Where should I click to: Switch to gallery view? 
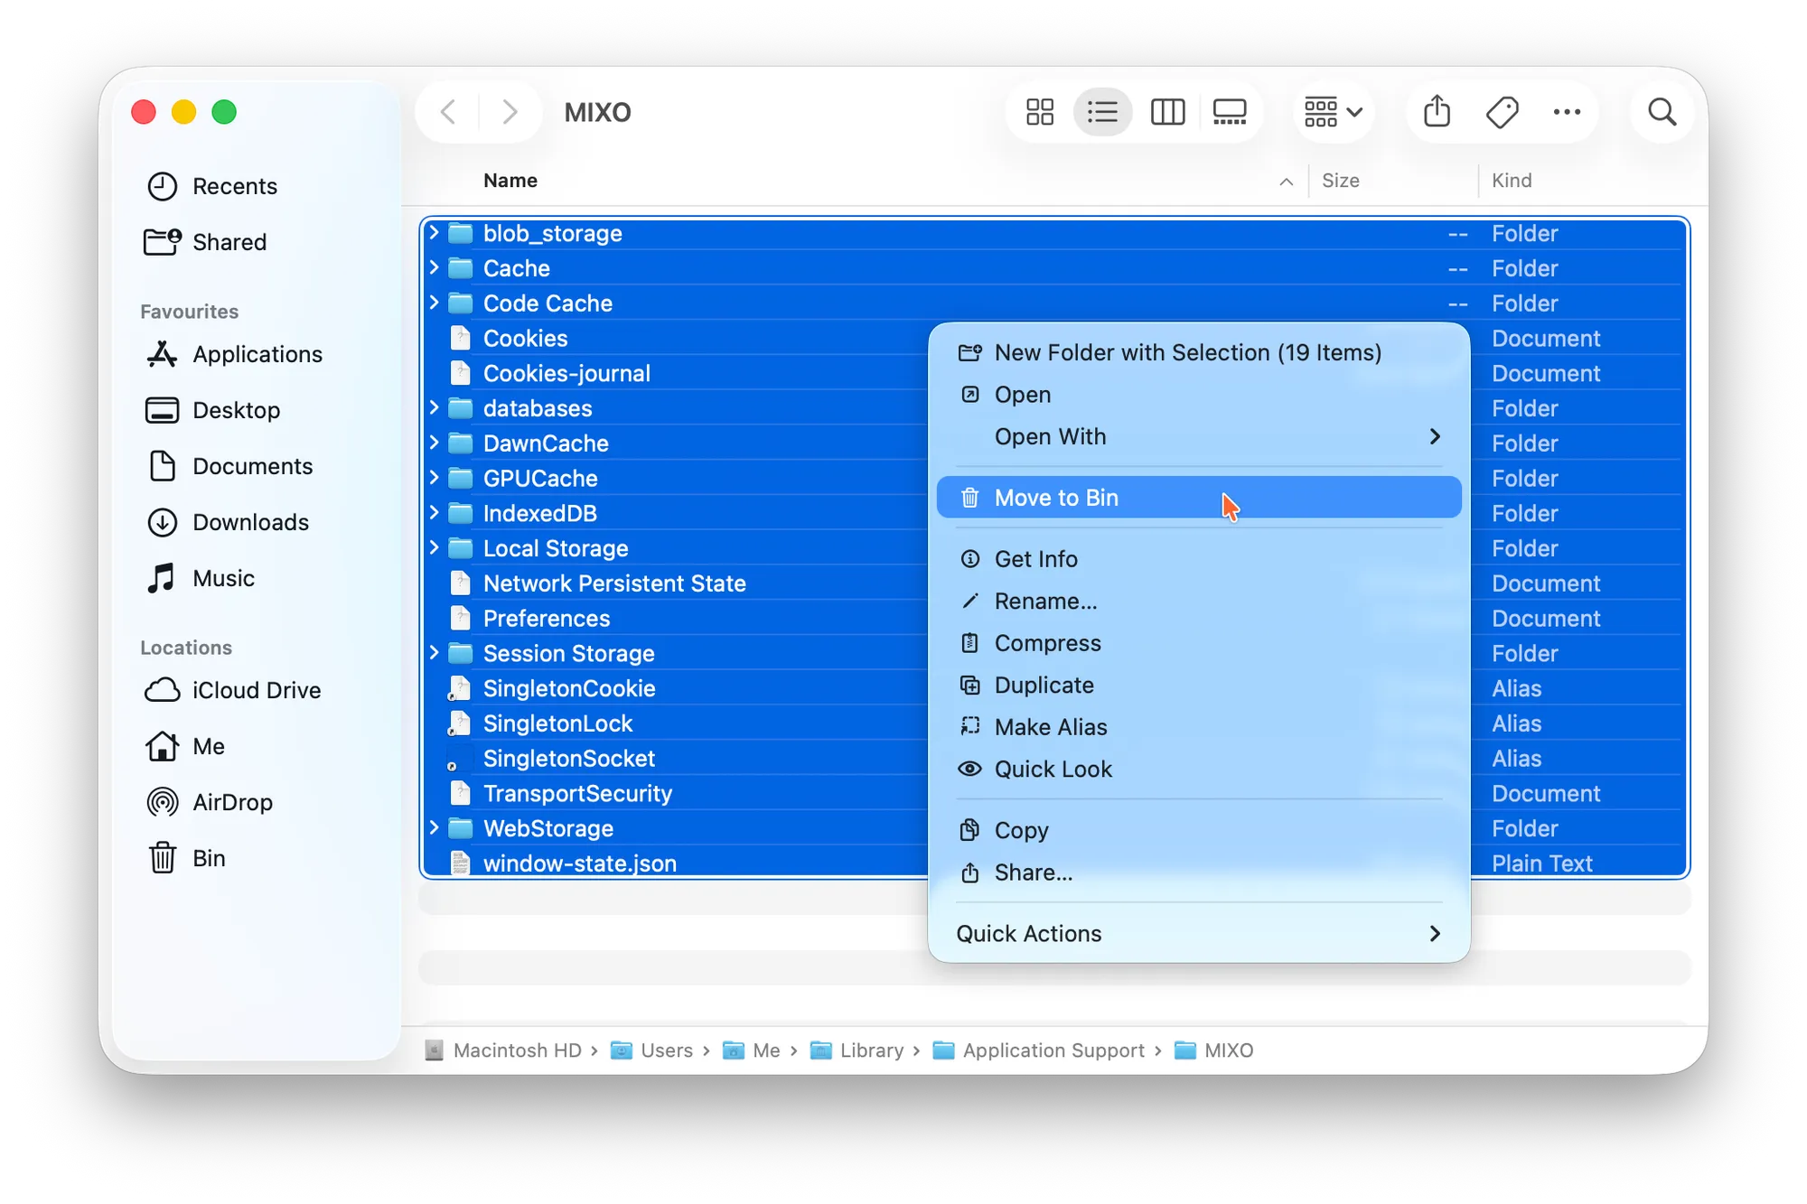click(x=1229, y=112)
